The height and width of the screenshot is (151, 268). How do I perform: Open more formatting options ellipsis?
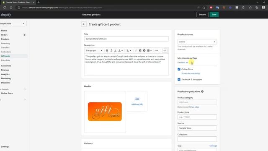coord(157,50)
